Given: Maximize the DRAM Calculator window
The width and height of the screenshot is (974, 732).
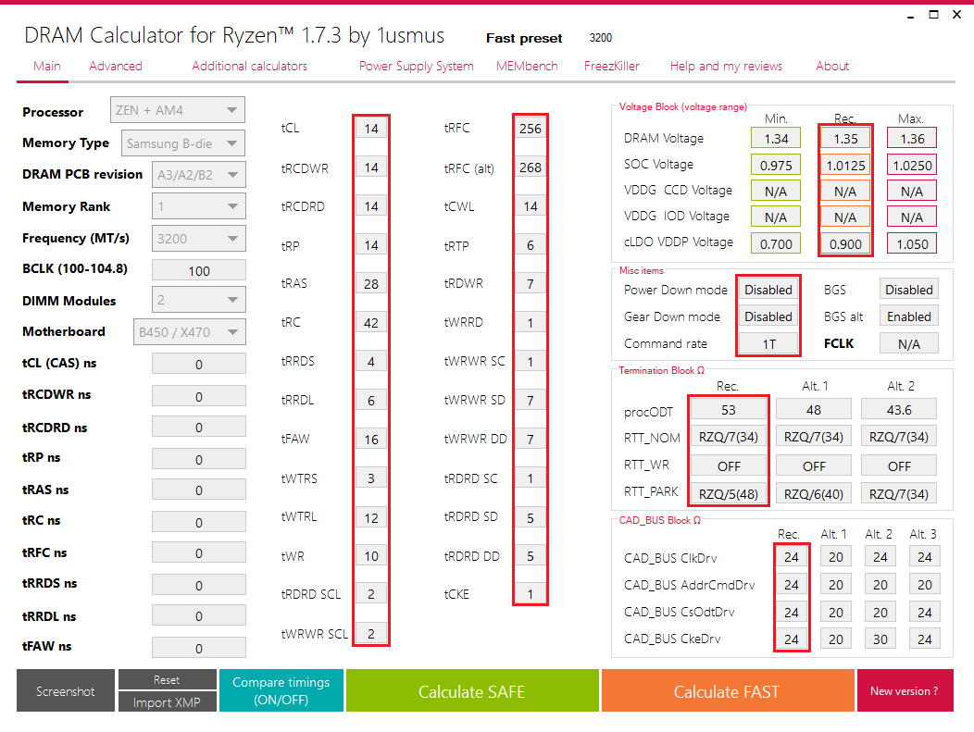Looking at the screenshot, I should (933, 14).
